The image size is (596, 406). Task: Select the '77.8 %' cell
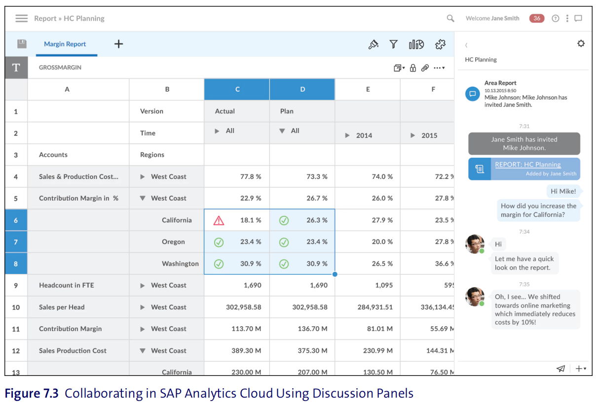click(237, 177)
